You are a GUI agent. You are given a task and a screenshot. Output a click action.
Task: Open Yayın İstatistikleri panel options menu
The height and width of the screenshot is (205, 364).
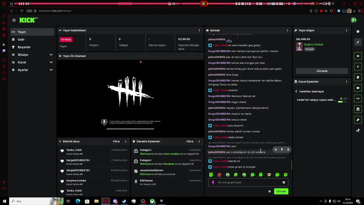tap(199, 30)
